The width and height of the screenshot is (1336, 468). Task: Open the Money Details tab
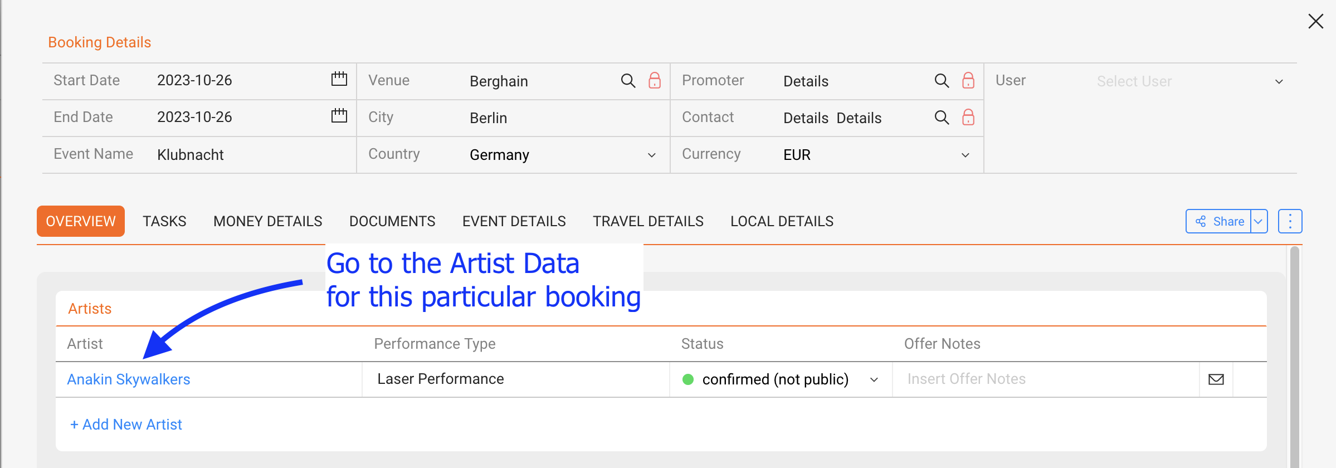267,221
